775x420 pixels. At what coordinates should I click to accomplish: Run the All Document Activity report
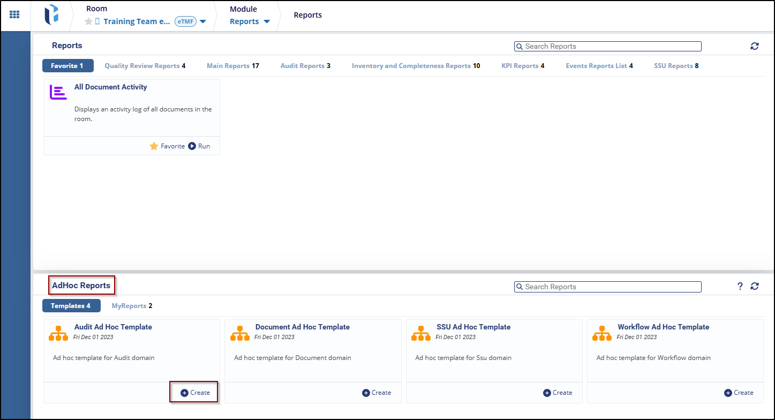click(199, 146)
